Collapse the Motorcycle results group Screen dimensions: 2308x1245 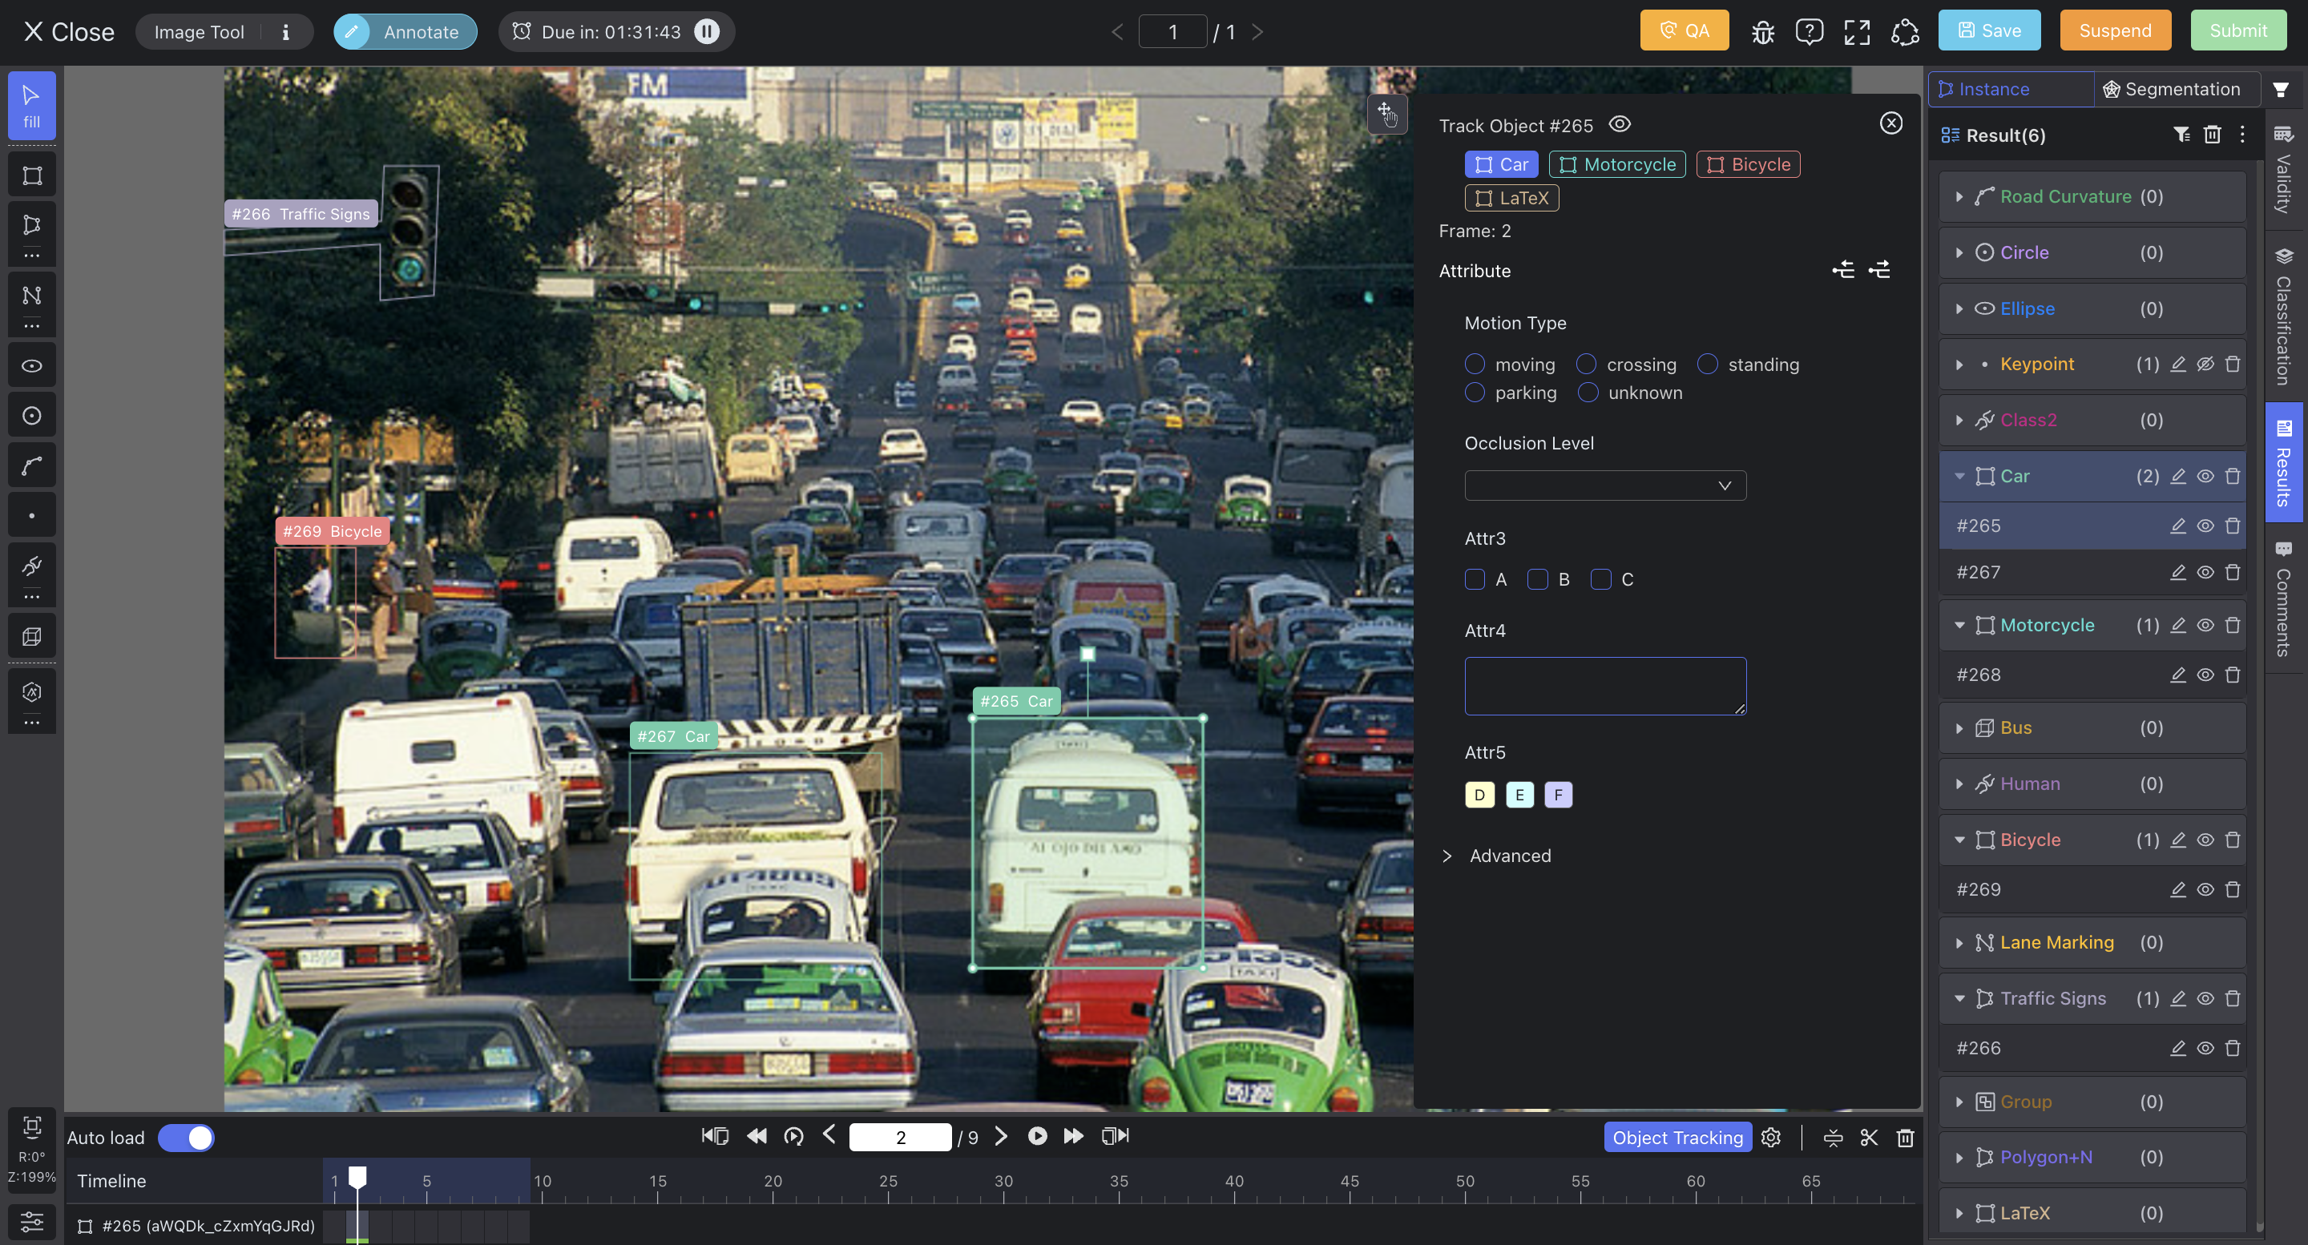[x=1959, y=625]
